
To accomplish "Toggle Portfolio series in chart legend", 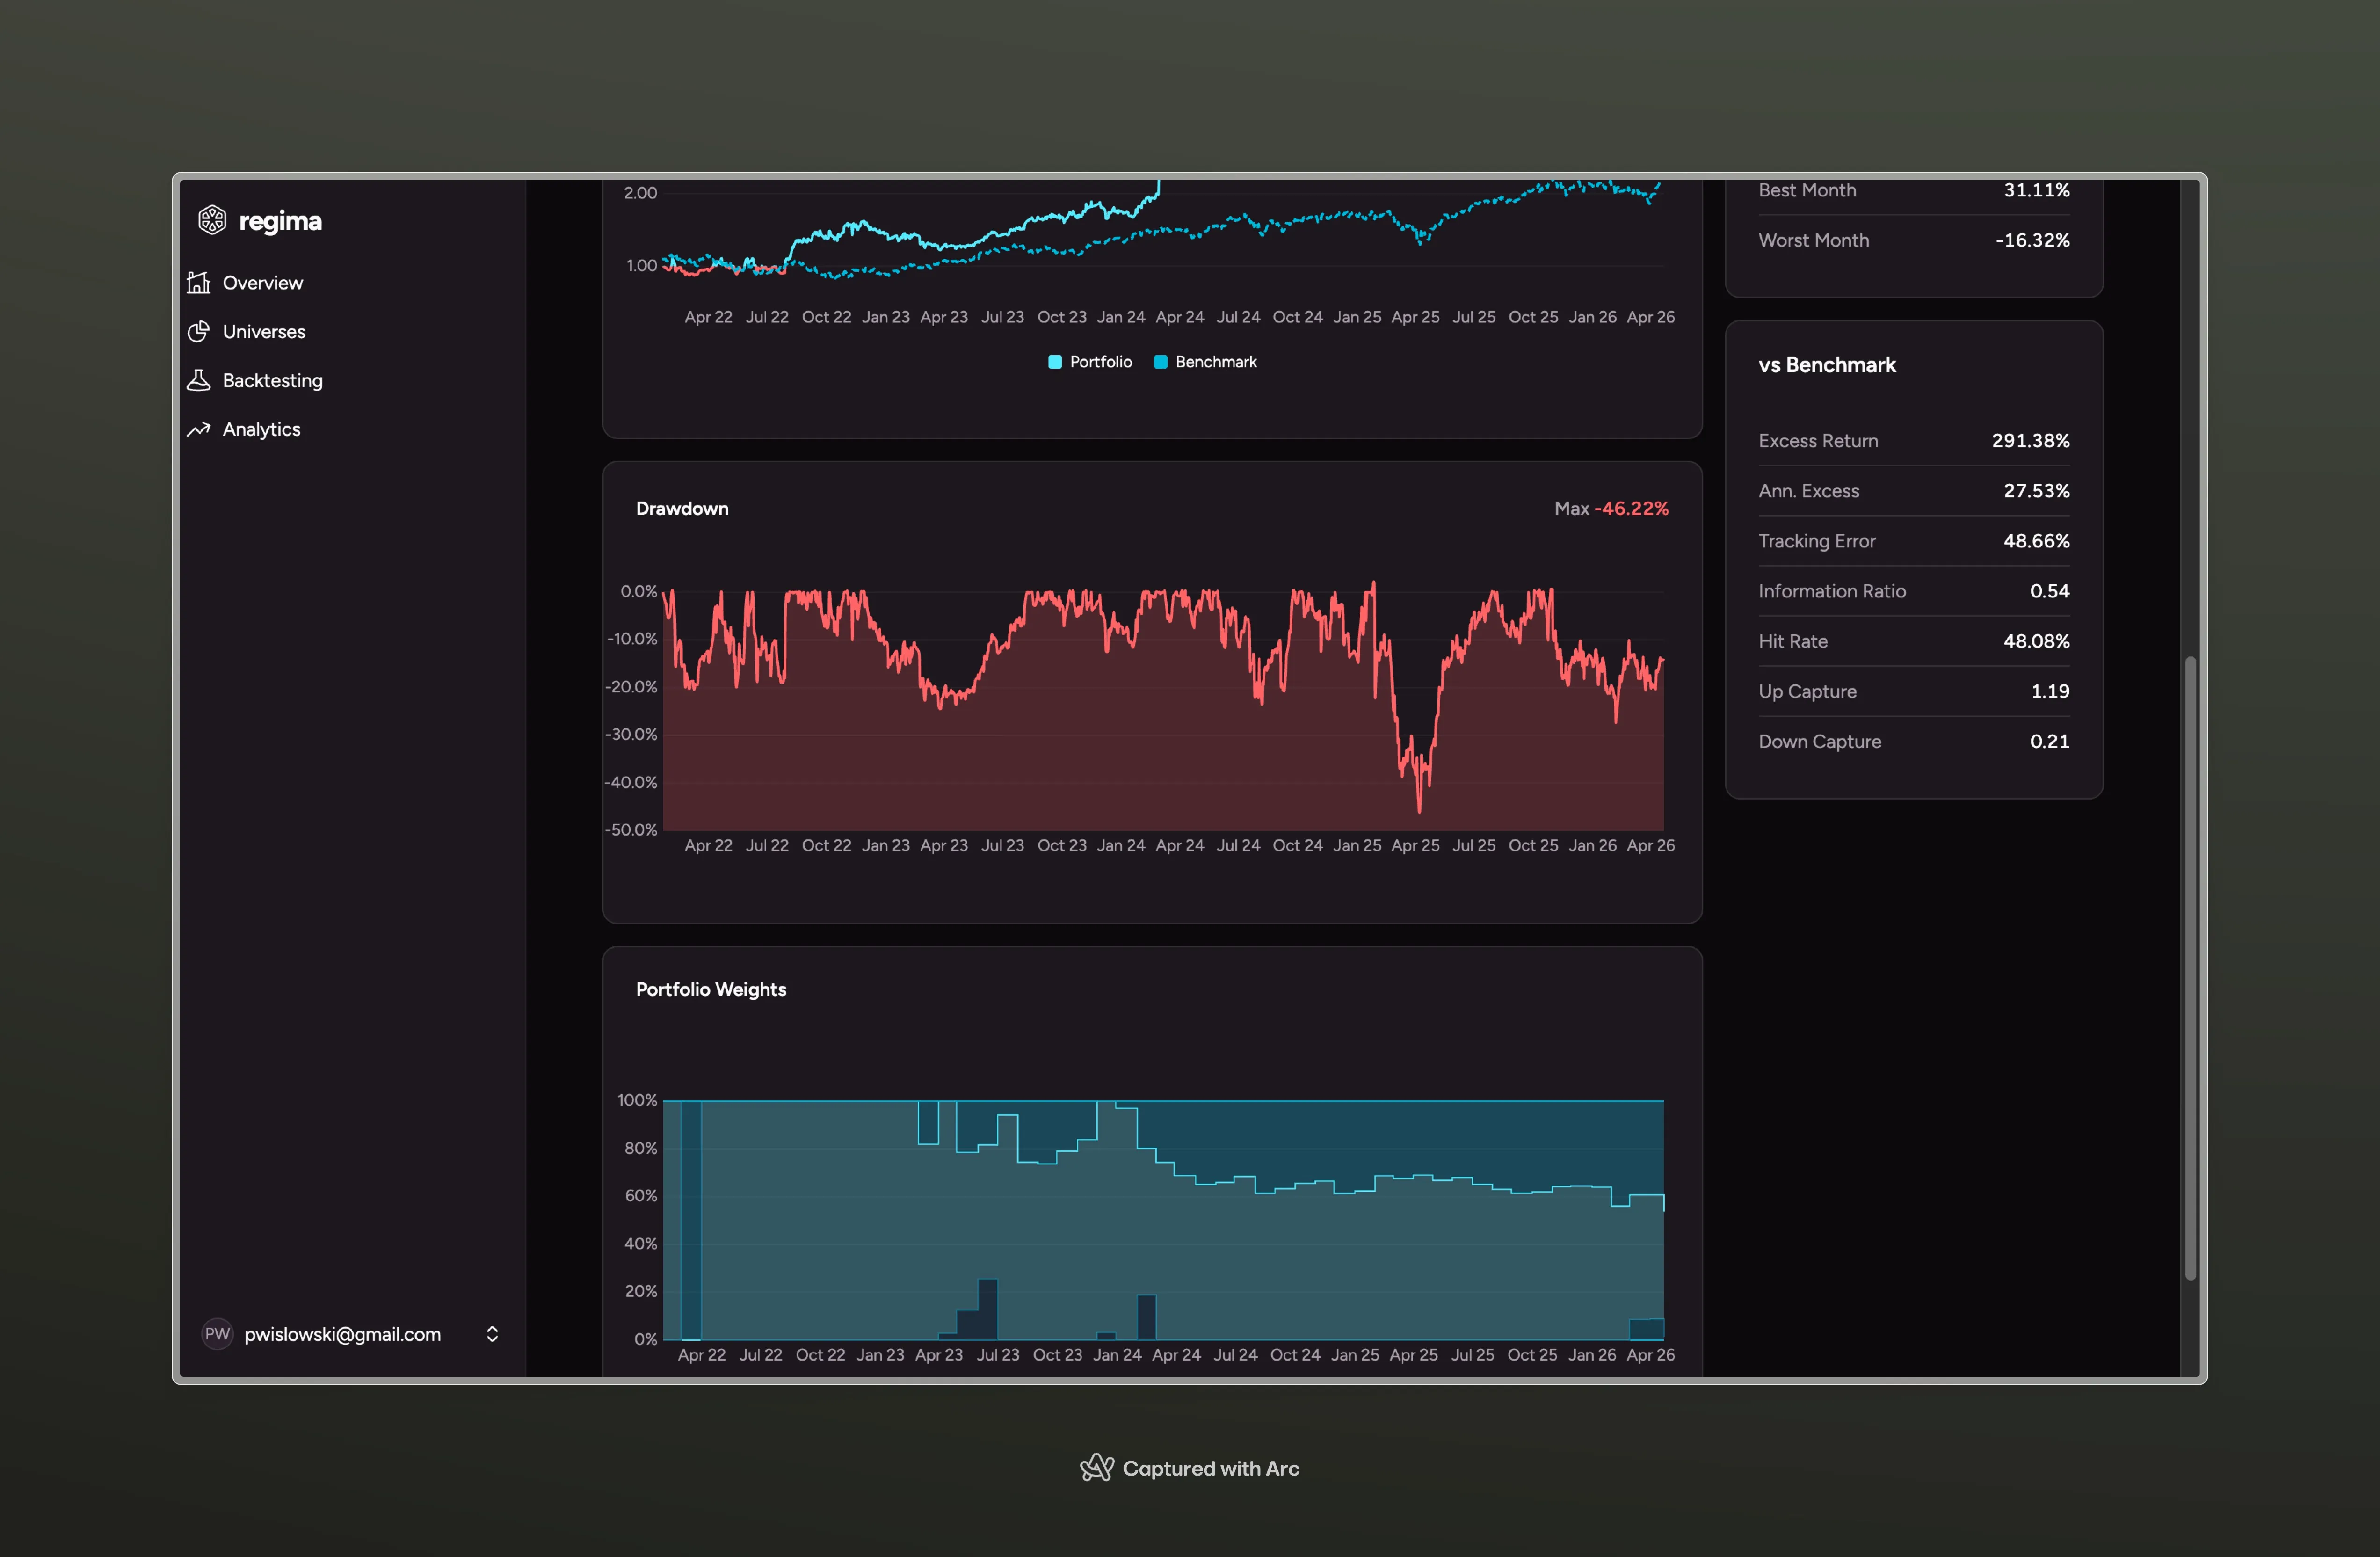I will pyautogui.click(x=1100, y=362).
